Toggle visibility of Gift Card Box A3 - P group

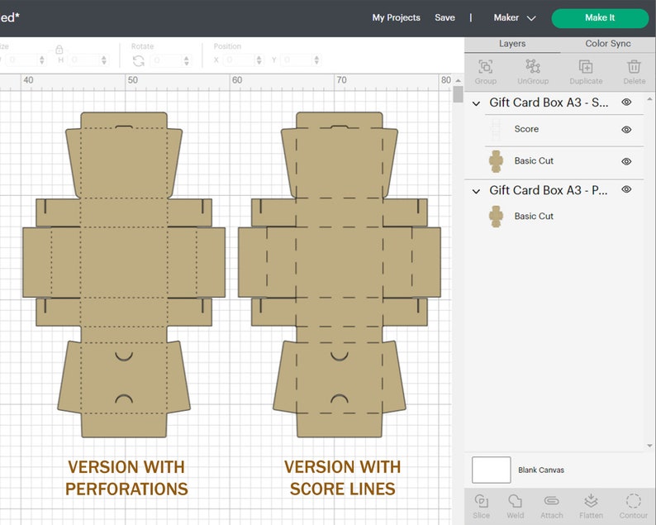(626, 189)
